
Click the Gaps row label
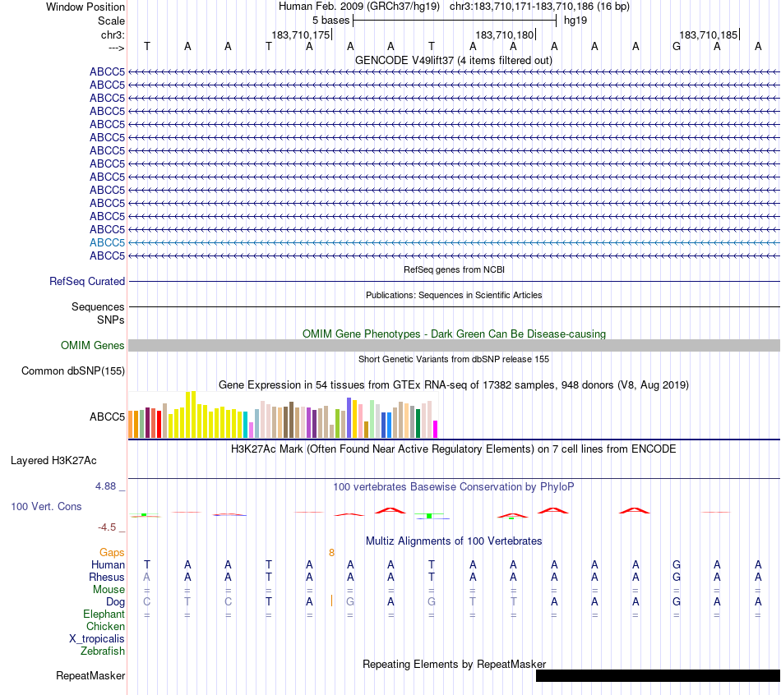112,552
